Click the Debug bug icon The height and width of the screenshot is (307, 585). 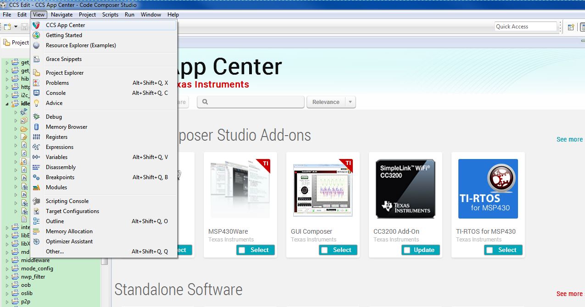[x=36, y=117]
